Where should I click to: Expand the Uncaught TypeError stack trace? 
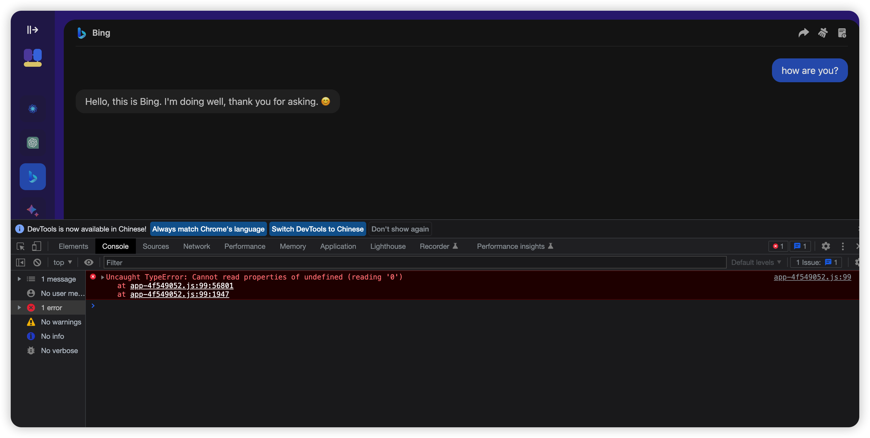(102, 277)
